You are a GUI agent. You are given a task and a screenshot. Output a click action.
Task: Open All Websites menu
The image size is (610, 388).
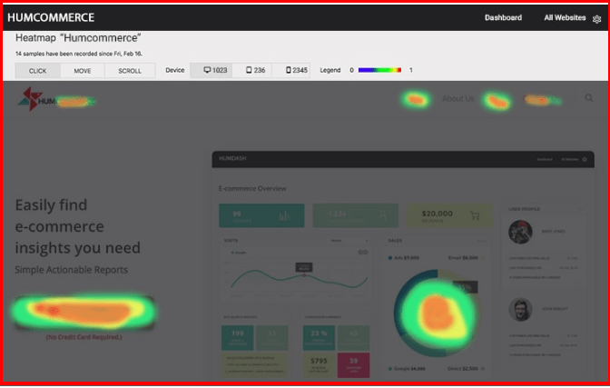(x=565, y=17)
